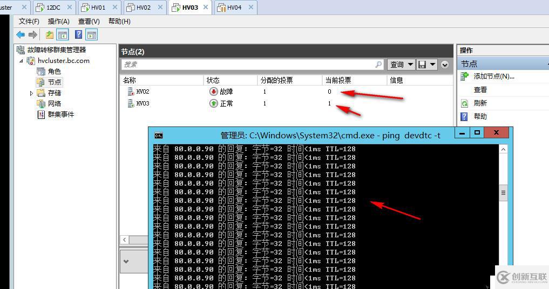Viewport: 549px width, 289px height.
Task: Click the help icon in actions pane
Action: pos(464,117)
